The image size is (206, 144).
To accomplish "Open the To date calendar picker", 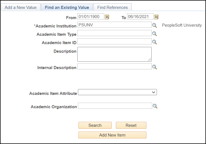I will coord(156,17).
